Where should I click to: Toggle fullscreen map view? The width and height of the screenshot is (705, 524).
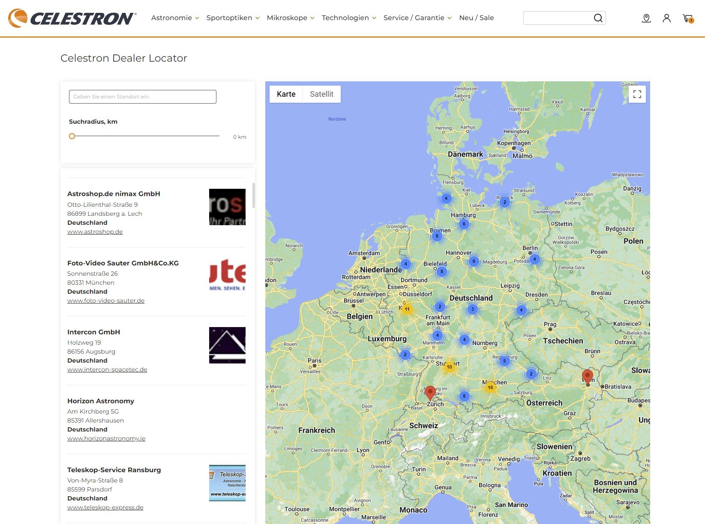point(637,94)
